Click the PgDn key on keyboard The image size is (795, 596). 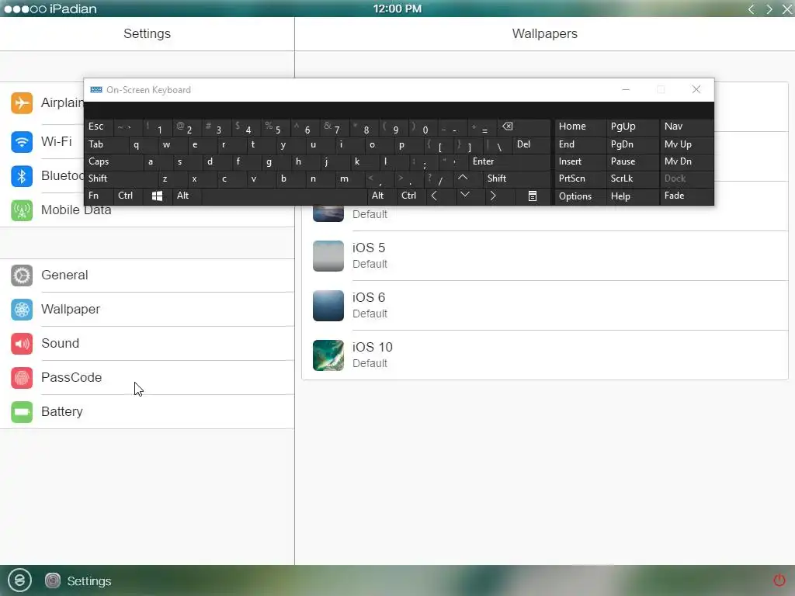pyautogui.click(x=632, y=144)
